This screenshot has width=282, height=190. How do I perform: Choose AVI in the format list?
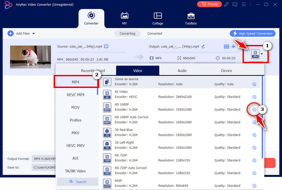point(76,158)
